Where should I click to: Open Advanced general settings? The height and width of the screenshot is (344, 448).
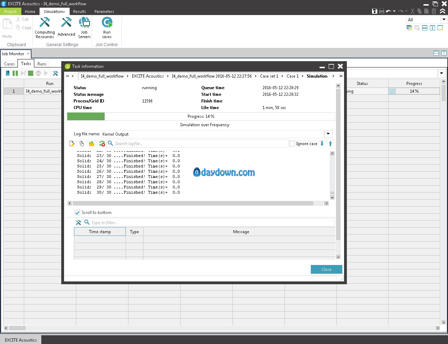66,27
